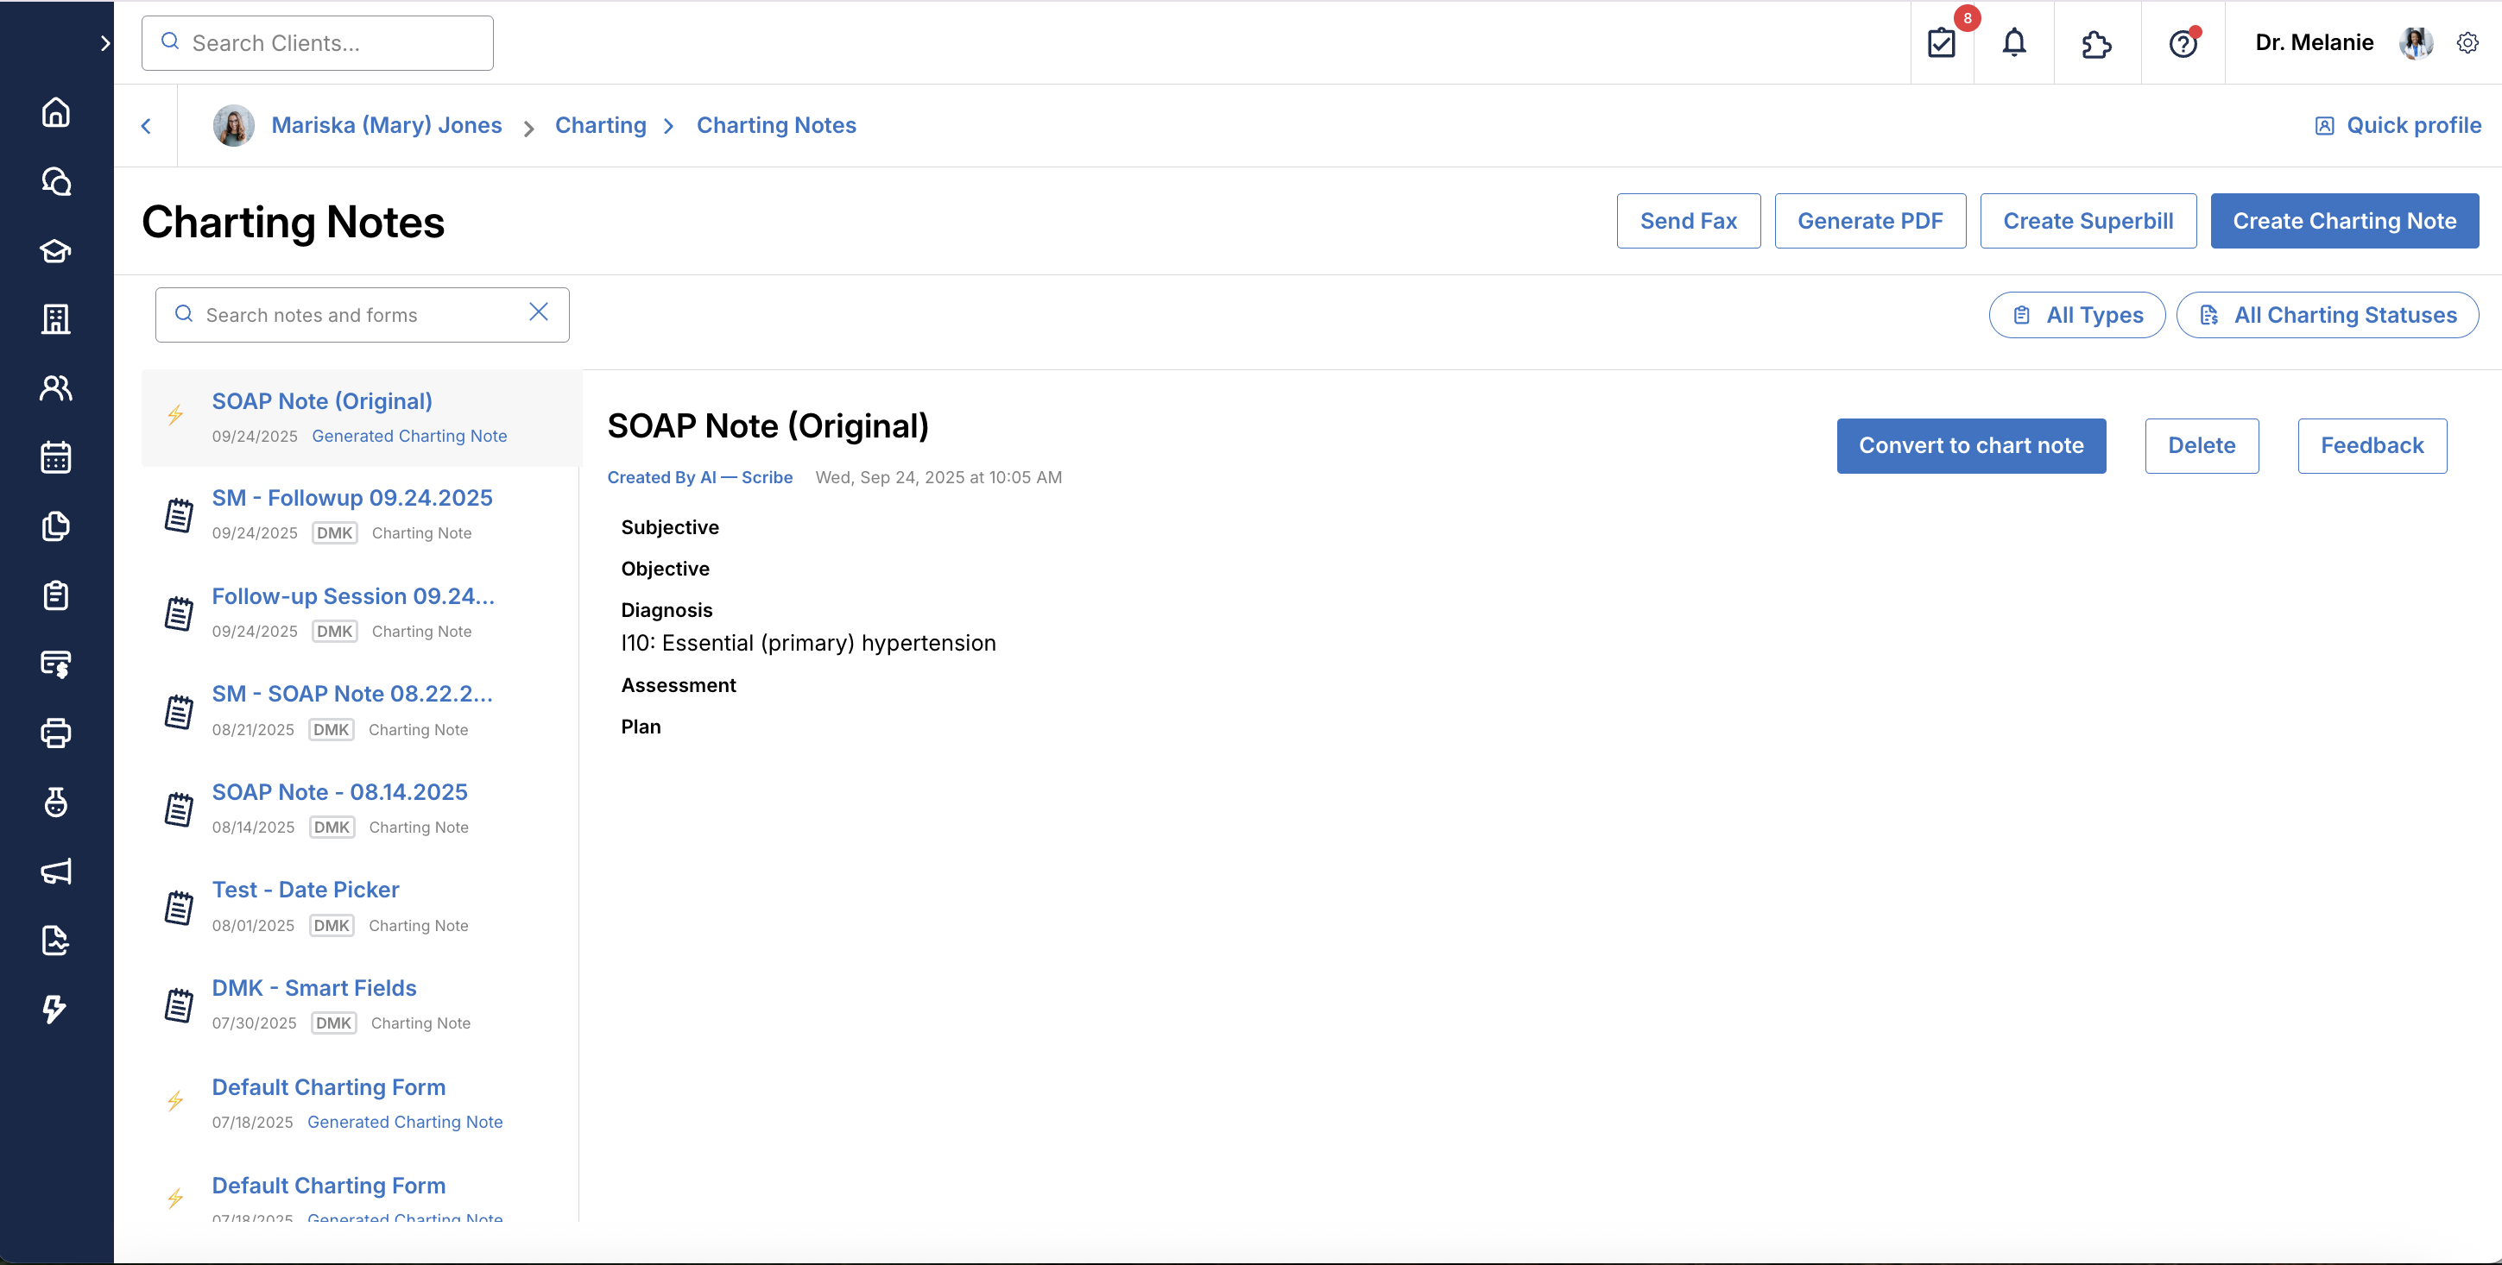The image size is (2502, 1265).
Task: Go to Charting breadcrumb
Action: [x=599, y=125]
